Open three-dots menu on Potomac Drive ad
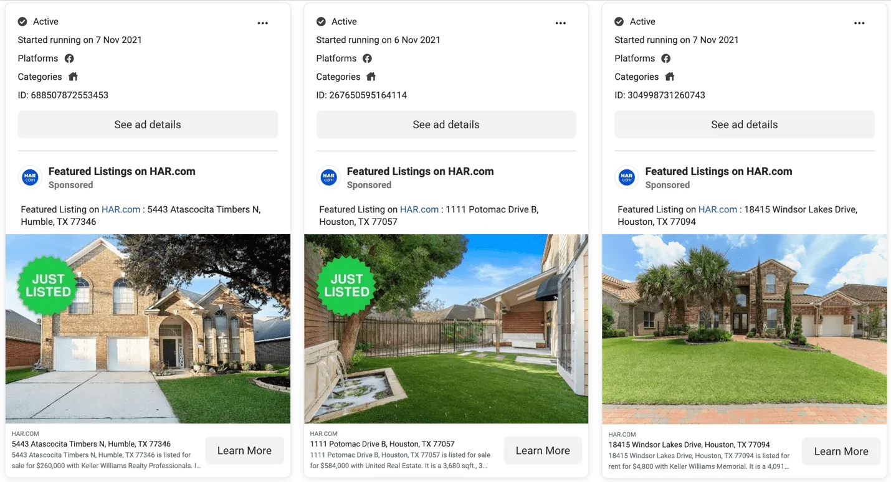This screenshot has height=482, width=891. pos(561,23)
